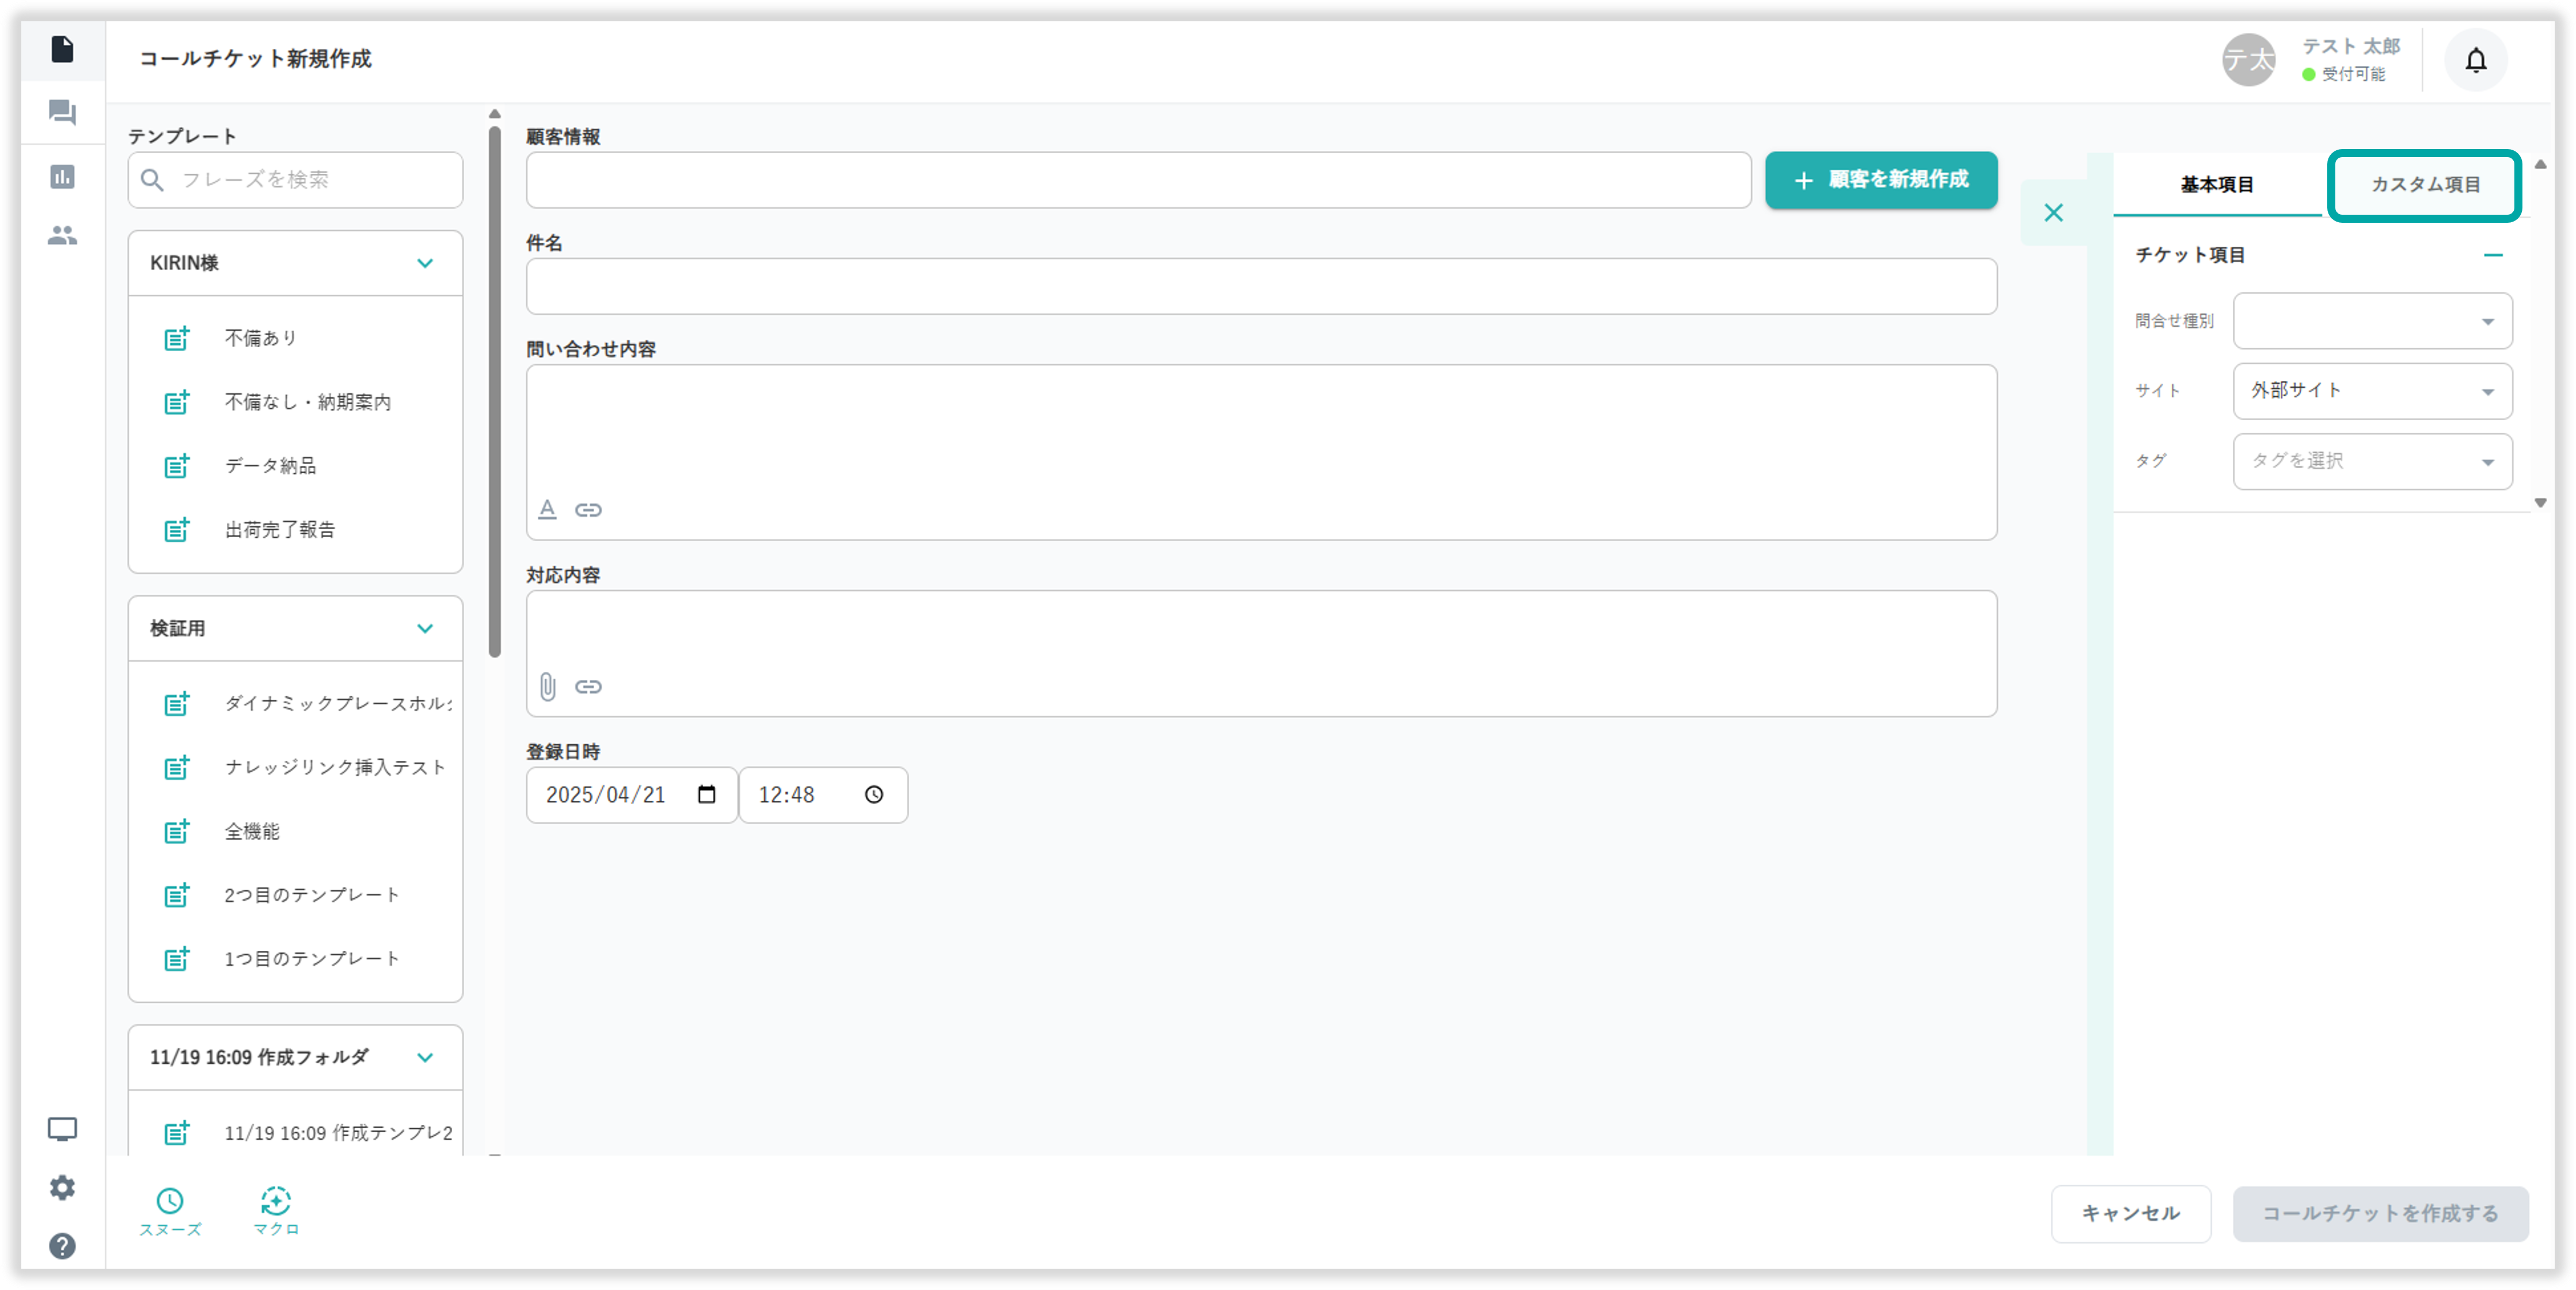Open the chat messages sidebar icon

62,113
